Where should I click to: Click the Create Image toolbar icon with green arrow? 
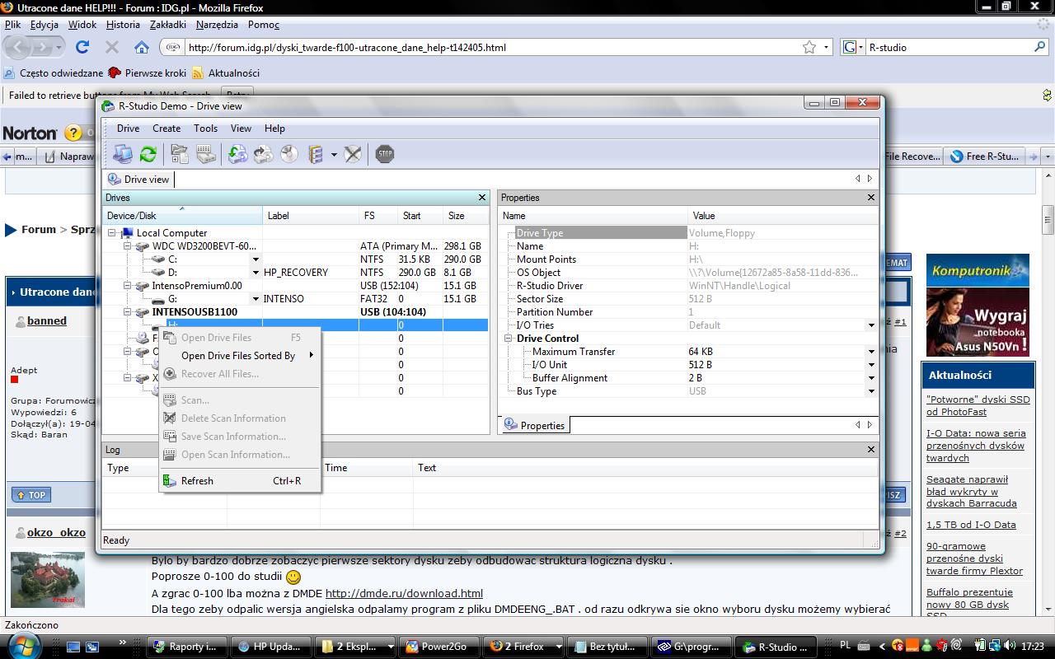pos(237,153)
